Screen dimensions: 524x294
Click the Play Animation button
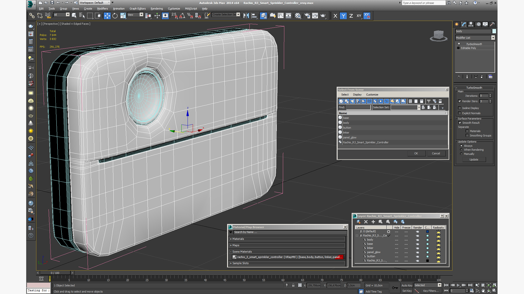[x=458, y=285]
